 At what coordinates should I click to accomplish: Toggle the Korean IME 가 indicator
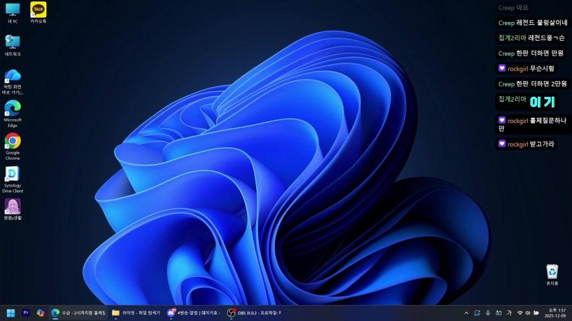(509, 313)
